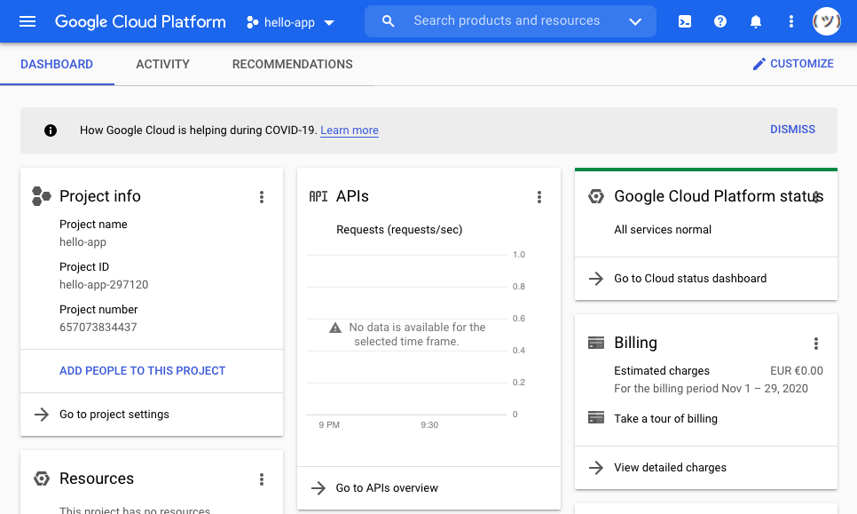Open the Resources card options menu
The width and height of the screenshot is (857, 514).
(x=262, y=478)
